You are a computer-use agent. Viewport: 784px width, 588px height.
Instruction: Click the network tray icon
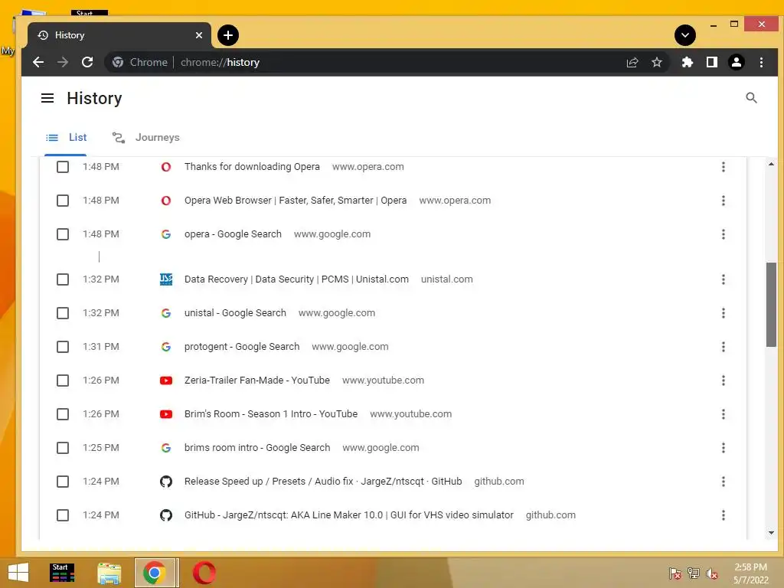pyautogui.click(x=693, y=573)
